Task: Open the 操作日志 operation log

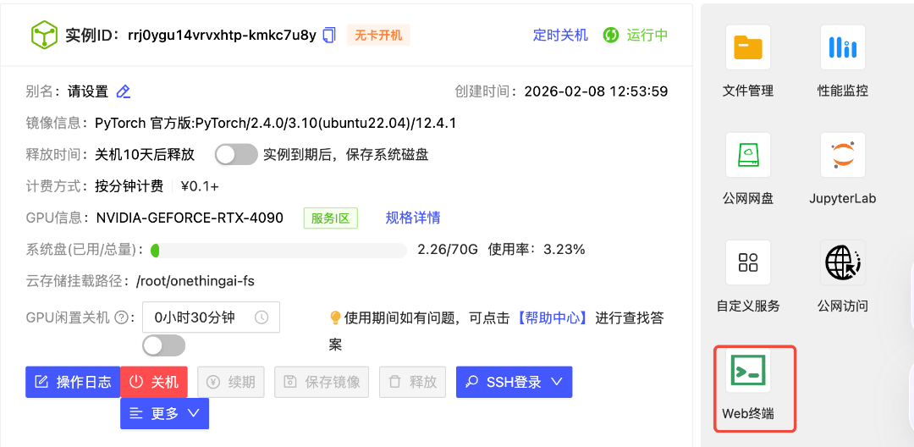Action: (73, 382)
